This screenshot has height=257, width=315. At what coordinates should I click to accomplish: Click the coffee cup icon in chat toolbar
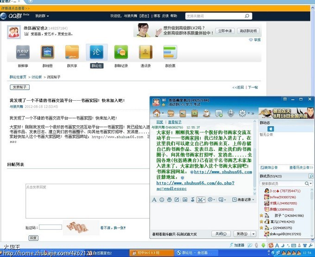207,114
